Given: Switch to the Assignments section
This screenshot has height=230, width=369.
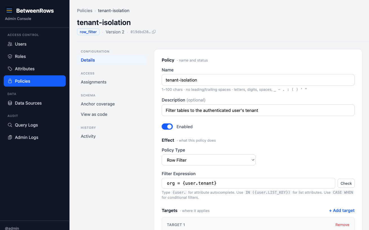Looking at the screenshot, I should click(x=112, y=82).
